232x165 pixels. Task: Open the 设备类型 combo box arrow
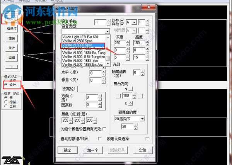point(107,31)
